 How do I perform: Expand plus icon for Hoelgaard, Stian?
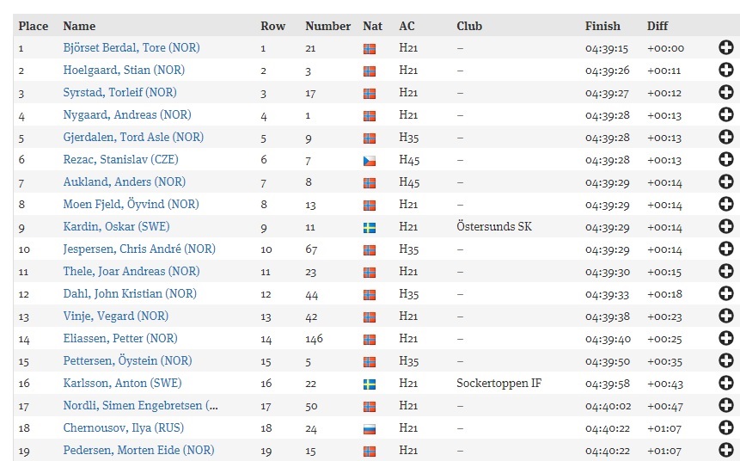[726, 70]
